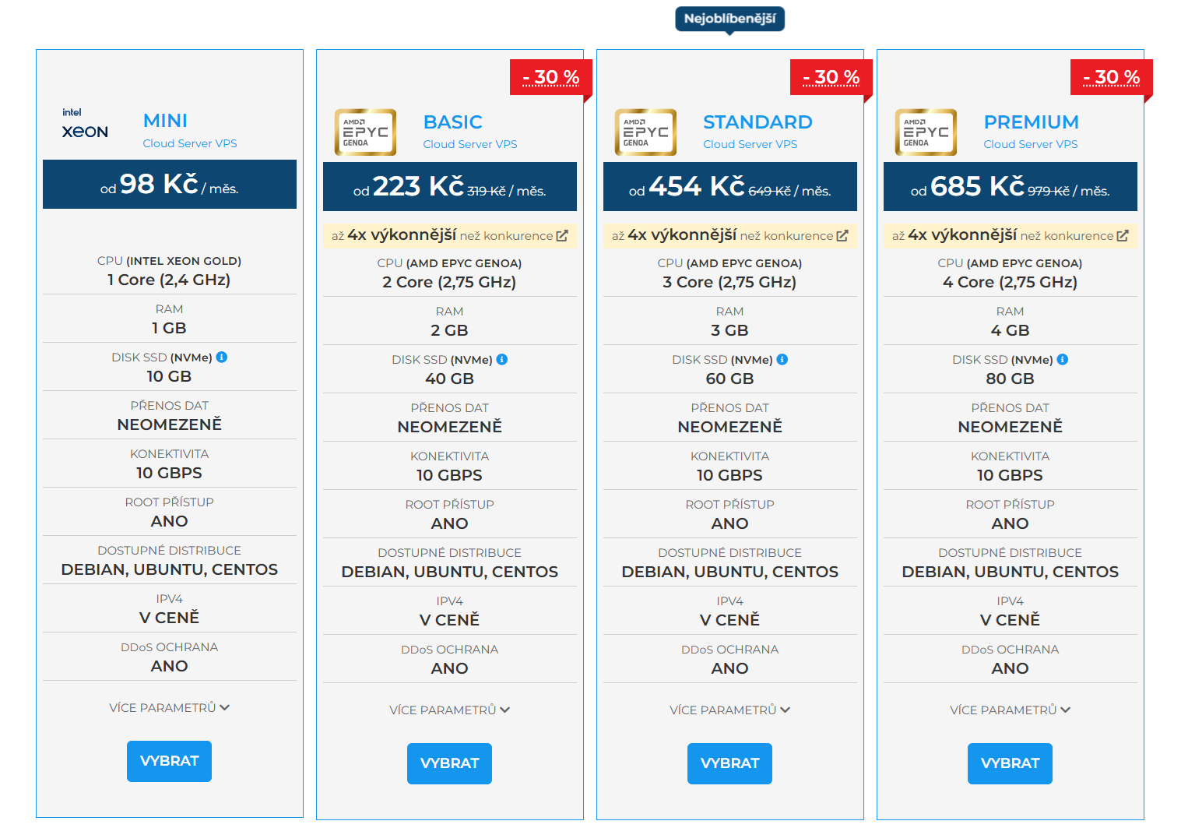This screenshot has height=835, width=1188.
Task: Expand VÍCE PARAMETRŮ for BASIC plan
Action: [450, 710]
